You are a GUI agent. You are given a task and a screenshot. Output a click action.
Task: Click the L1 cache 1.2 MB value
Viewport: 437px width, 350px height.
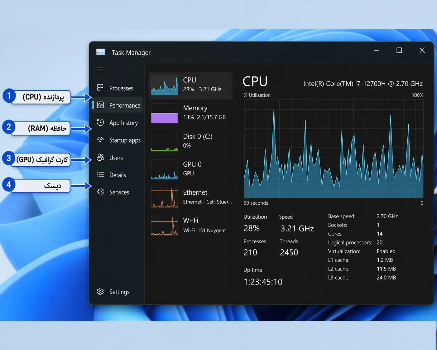(385, 260)
